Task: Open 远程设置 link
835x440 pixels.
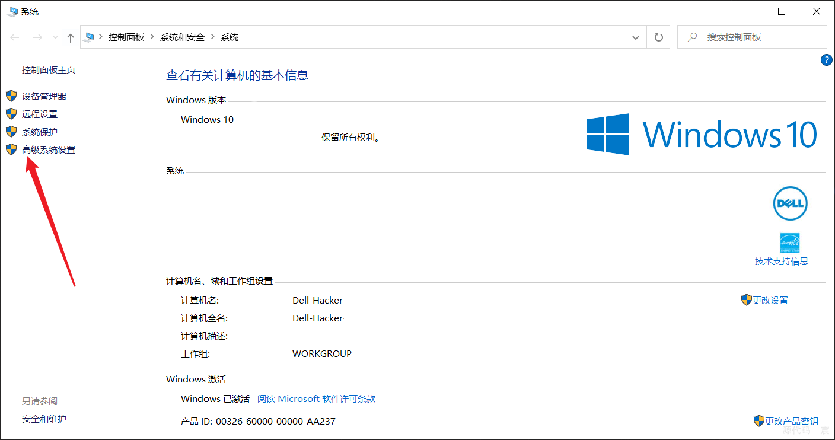Action: 40,114
